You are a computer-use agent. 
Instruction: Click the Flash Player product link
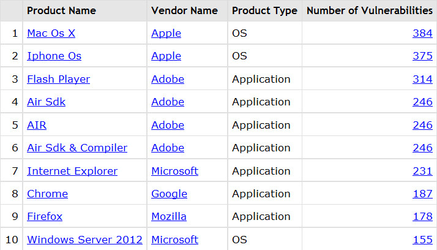59,79
